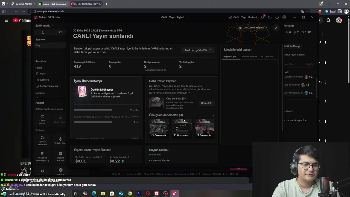The height and width of the screenshot is (197, 350).
Task: Open the Öne çıkanlar highlights thumbnail
Action: [x=156, y=103]
